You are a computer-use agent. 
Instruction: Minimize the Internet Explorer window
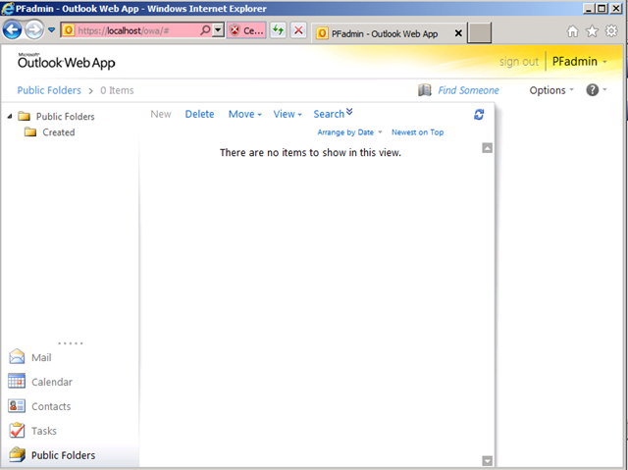click(x=589, y=9)
